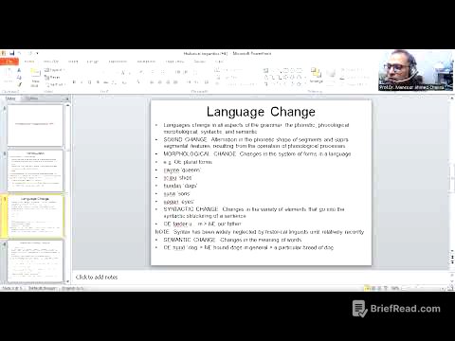Open the Font Color picker
This screenshot has height=341, width=455.
[x=138, y=82]
